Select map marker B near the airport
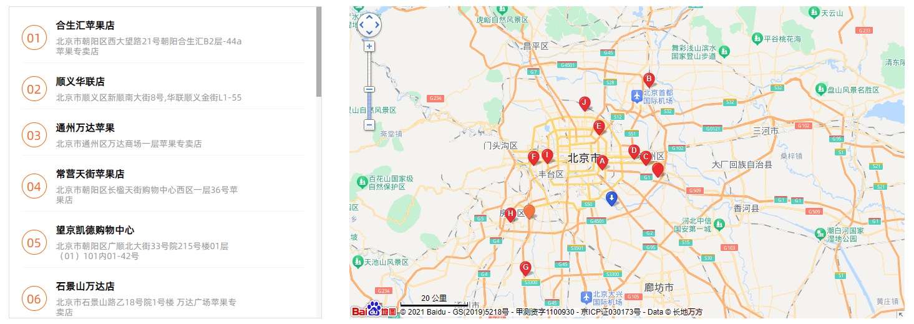Image resolution: width=914 pixels, height=324 pixels. coord(649,80)
